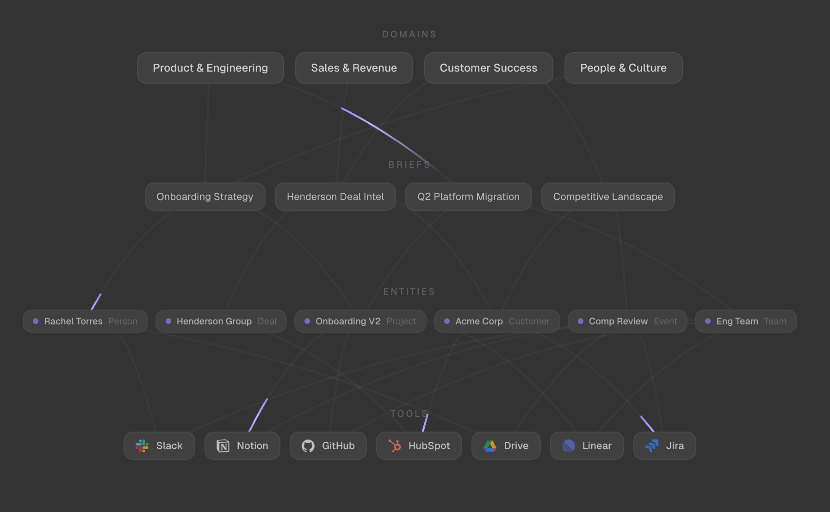Click the Slack logo icon

pyautogui.click(x=142, y=446)
